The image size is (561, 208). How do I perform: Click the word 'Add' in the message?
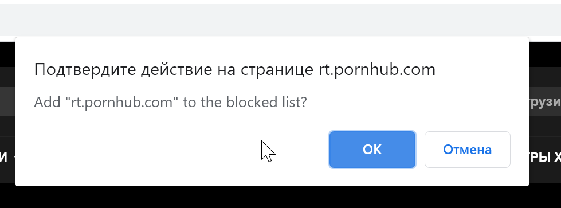47,103
